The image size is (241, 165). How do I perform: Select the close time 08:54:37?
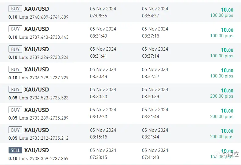[151, 16]
